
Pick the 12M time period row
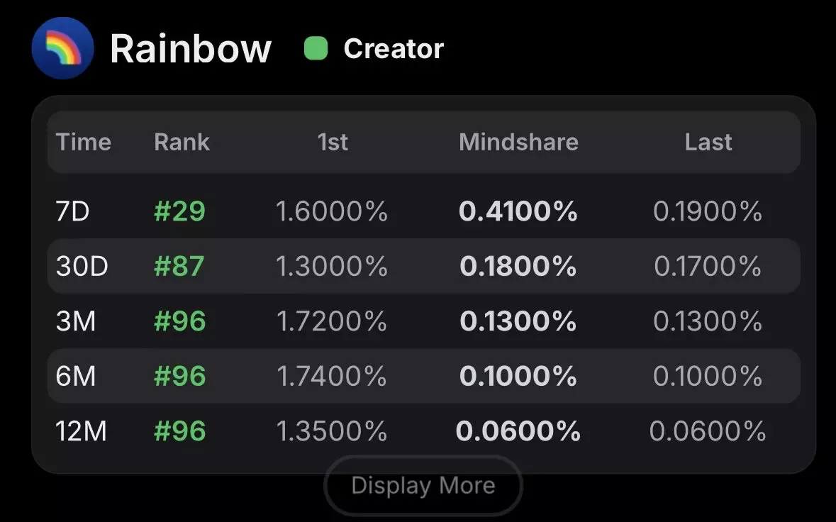[x=424, y=431]
